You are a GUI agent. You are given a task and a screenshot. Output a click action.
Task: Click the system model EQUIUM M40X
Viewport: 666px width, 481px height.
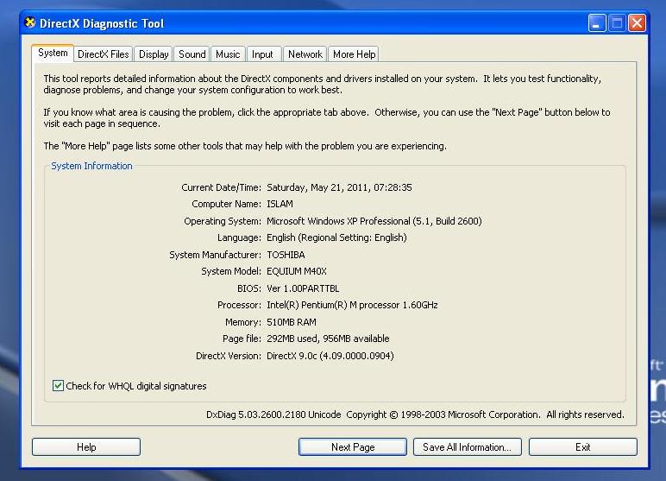tap(297, 271)
